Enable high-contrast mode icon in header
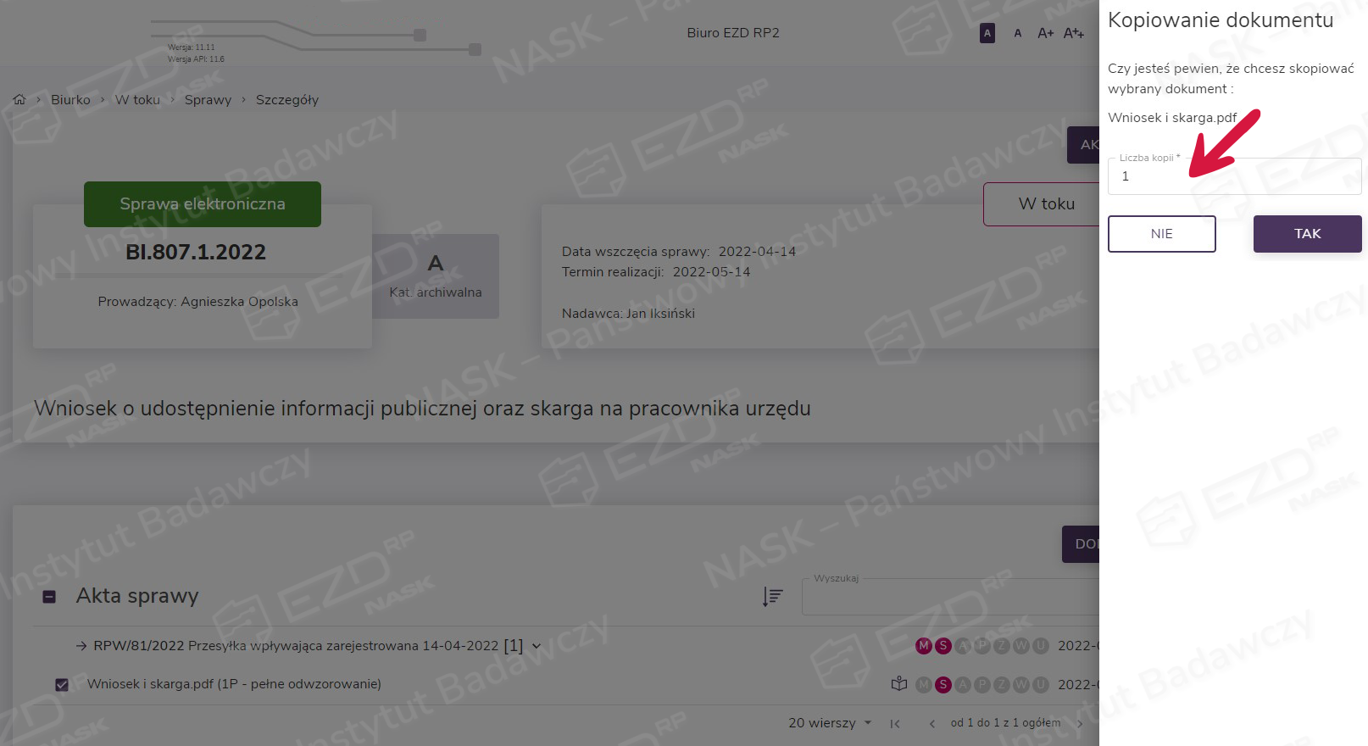This screenshot has width=1368, height=746. [x=987, y=33]
